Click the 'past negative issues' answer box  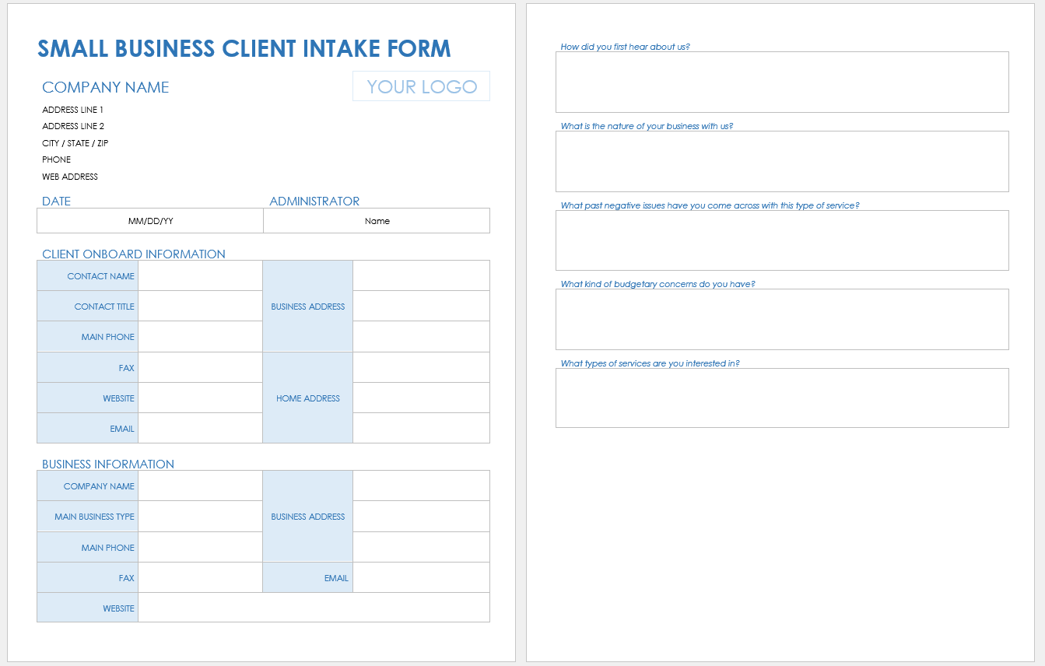(x=781, y=240)
